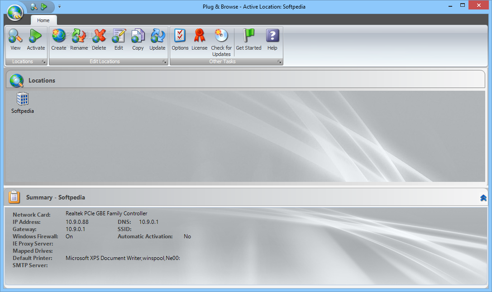Click View in quick access toolbar
Viewport: 492px width, 292px height.
click(33, 7)
